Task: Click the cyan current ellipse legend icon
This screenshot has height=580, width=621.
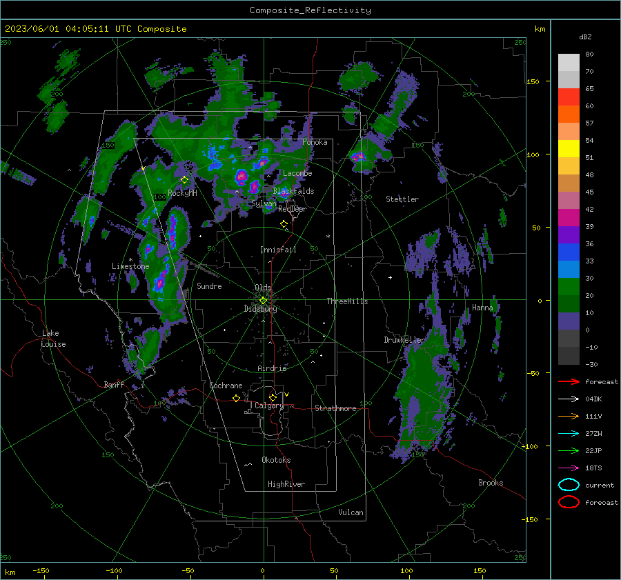Action: (569, 485)
